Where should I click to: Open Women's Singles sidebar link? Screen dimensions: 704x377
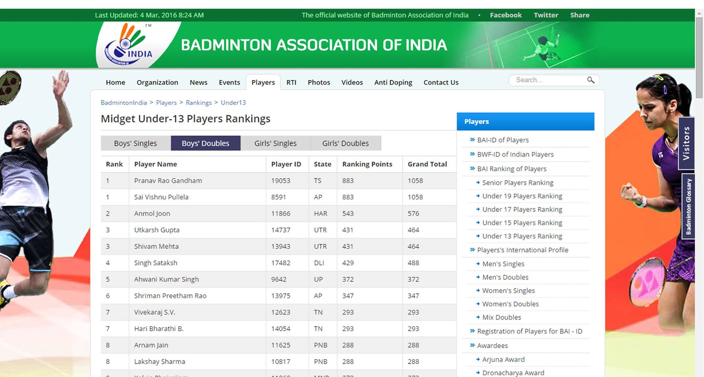click(x=508, y=290)
